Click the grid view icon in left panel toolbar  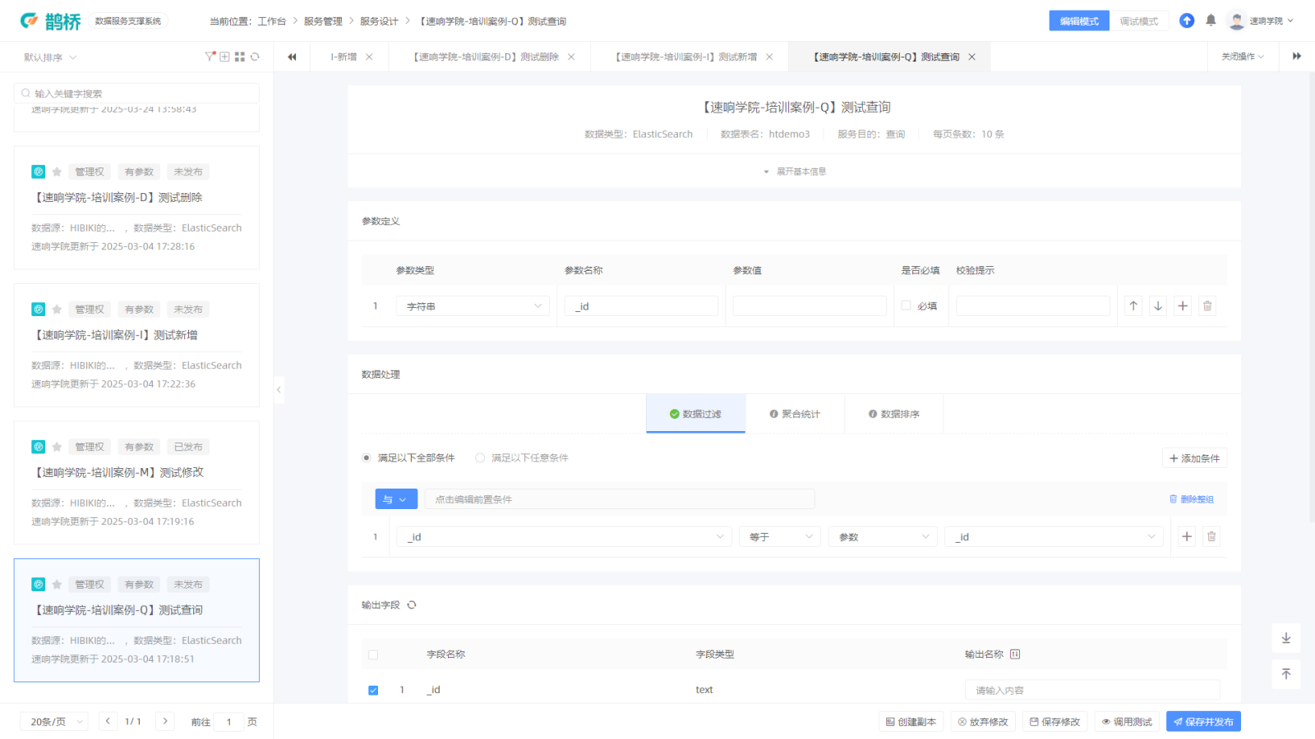[240, 57]
